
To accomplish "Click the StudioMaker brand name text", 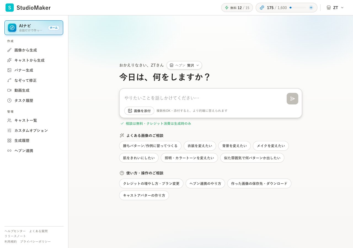I will [34, 8].
